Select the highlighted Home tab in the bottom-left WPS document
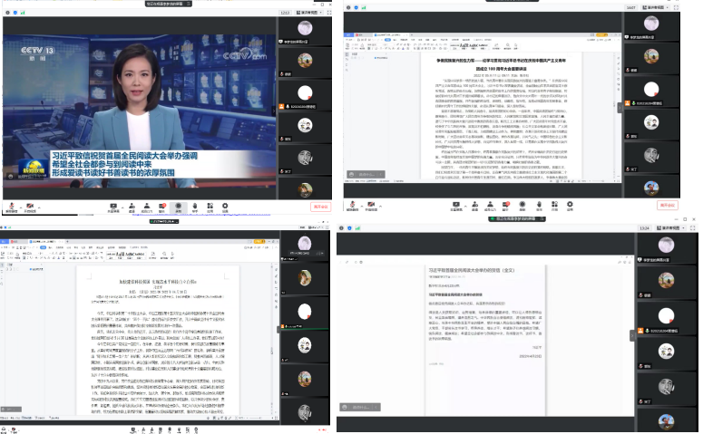 click(43, 247)
